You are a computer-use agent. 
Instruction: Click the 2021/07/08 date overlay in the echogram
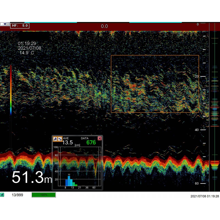pyautogui.click(x=29, y=48)
